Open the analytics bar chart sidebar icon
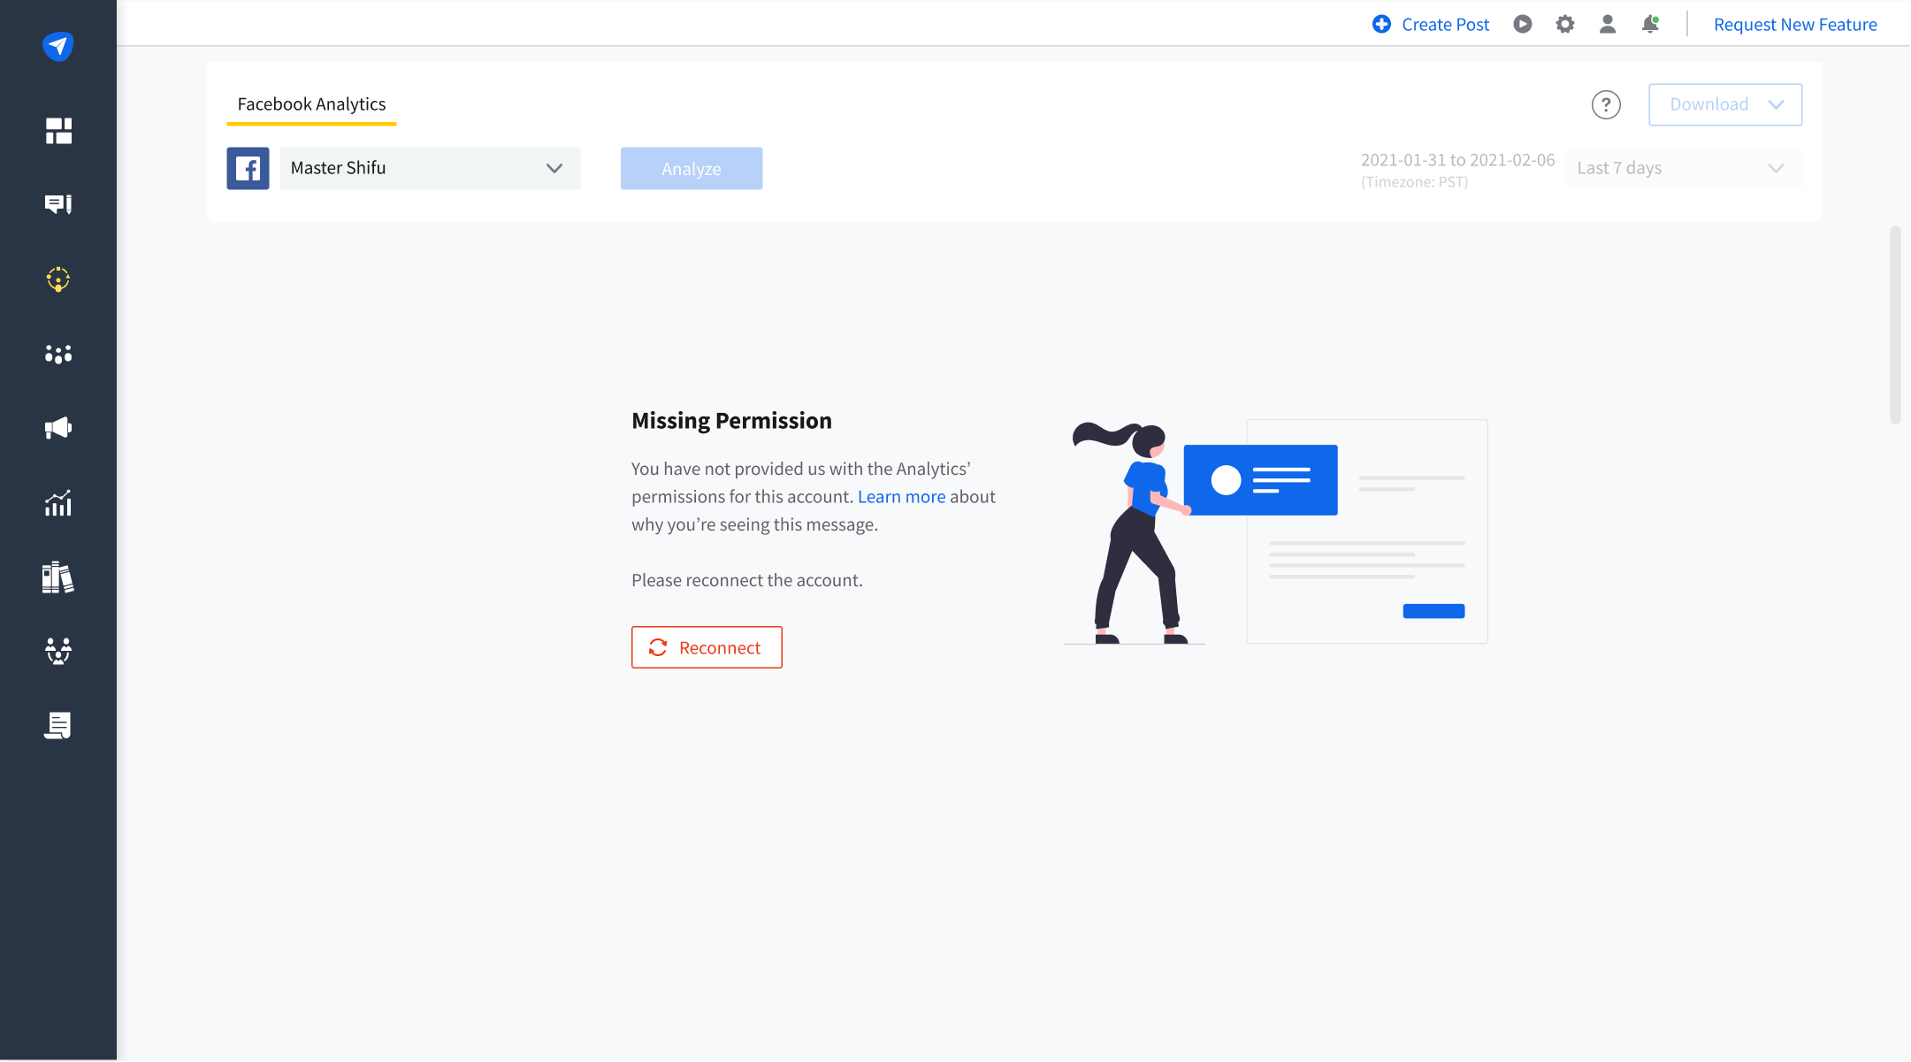This screenshot has height=1062, width=1911. (x=58, y=503)
